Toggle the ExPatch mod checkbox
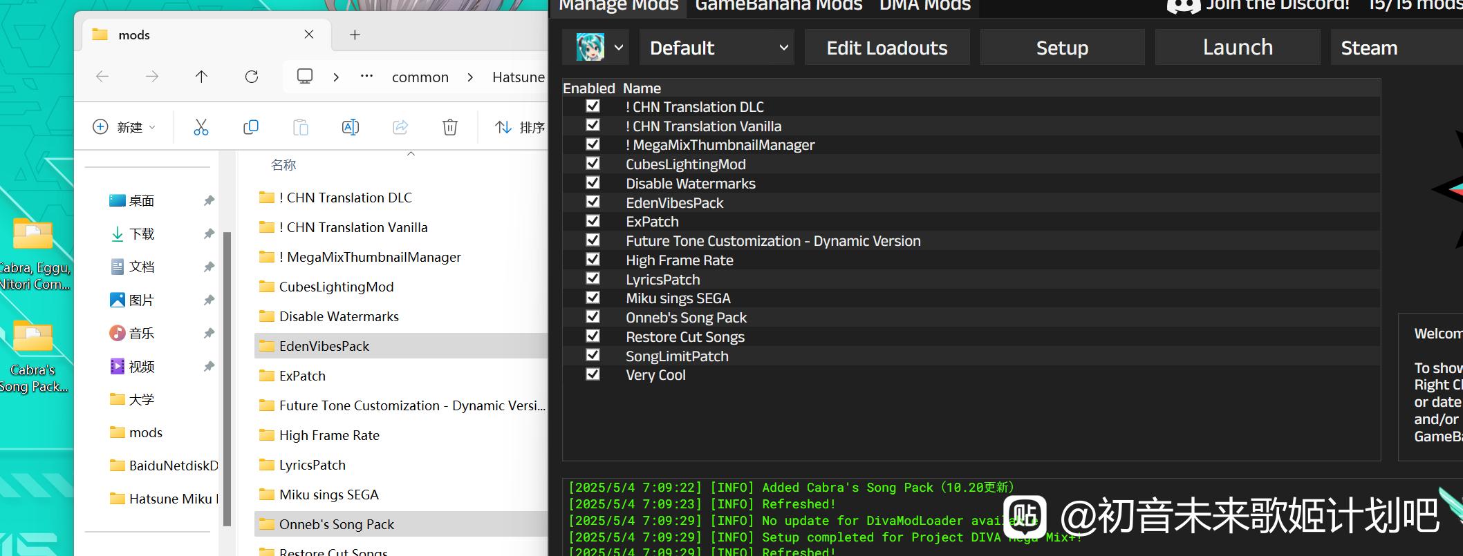 tap(593, 221)
